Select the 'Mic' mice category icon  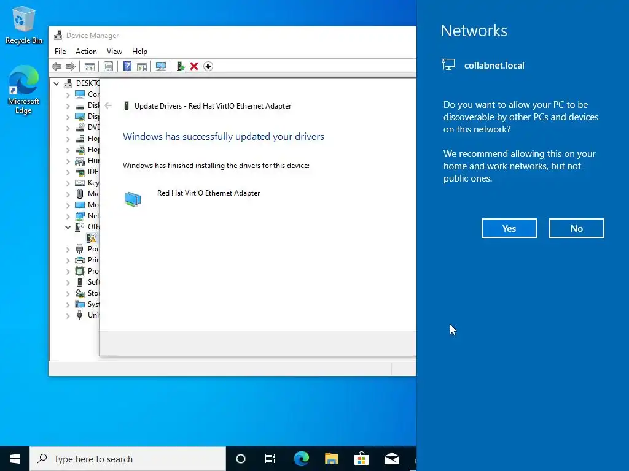point(80,194)
